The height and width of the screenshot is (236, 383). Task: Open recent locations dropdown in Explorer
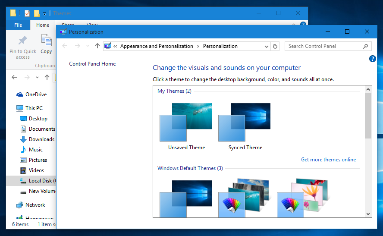(37, 78)
